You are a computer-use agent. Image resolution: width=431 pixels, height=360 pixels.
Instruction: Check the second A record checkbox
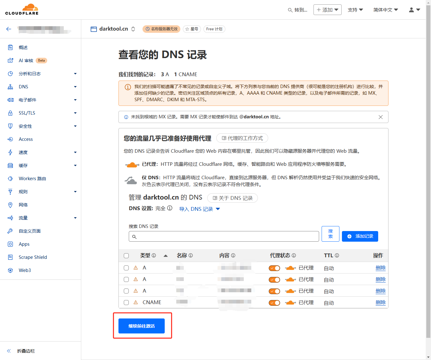(x=126, y=279)
